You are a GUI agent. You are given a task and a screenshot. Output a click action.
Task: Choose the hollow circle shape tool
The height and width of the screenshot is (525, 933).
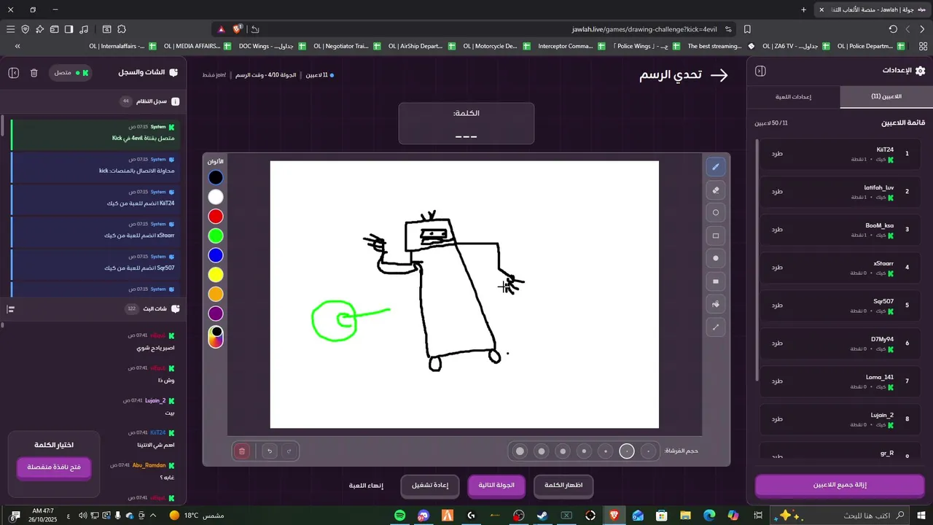coord(716,213)
